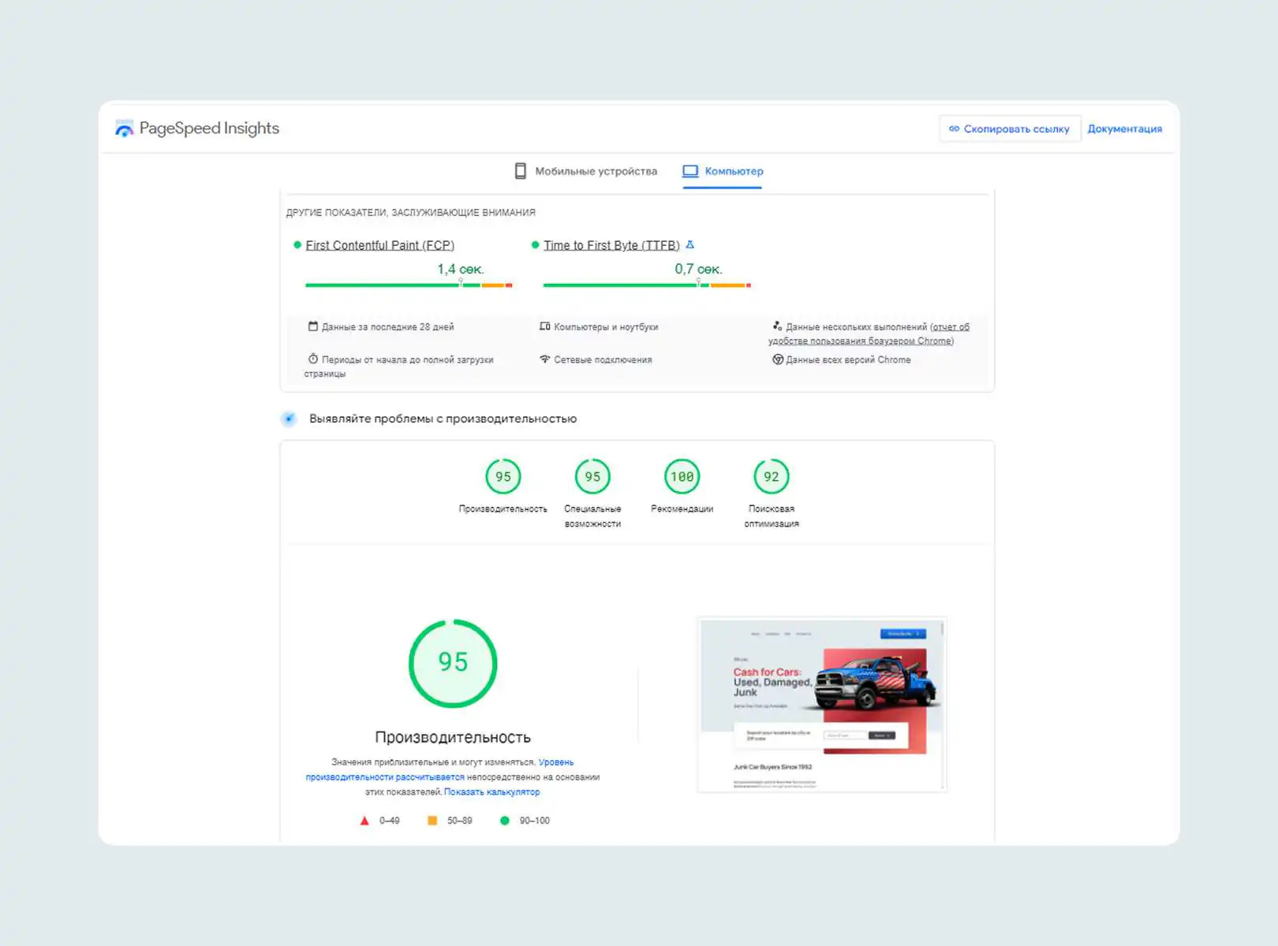
Task: Open the Документация link
Action: (x=1124, y=128)
